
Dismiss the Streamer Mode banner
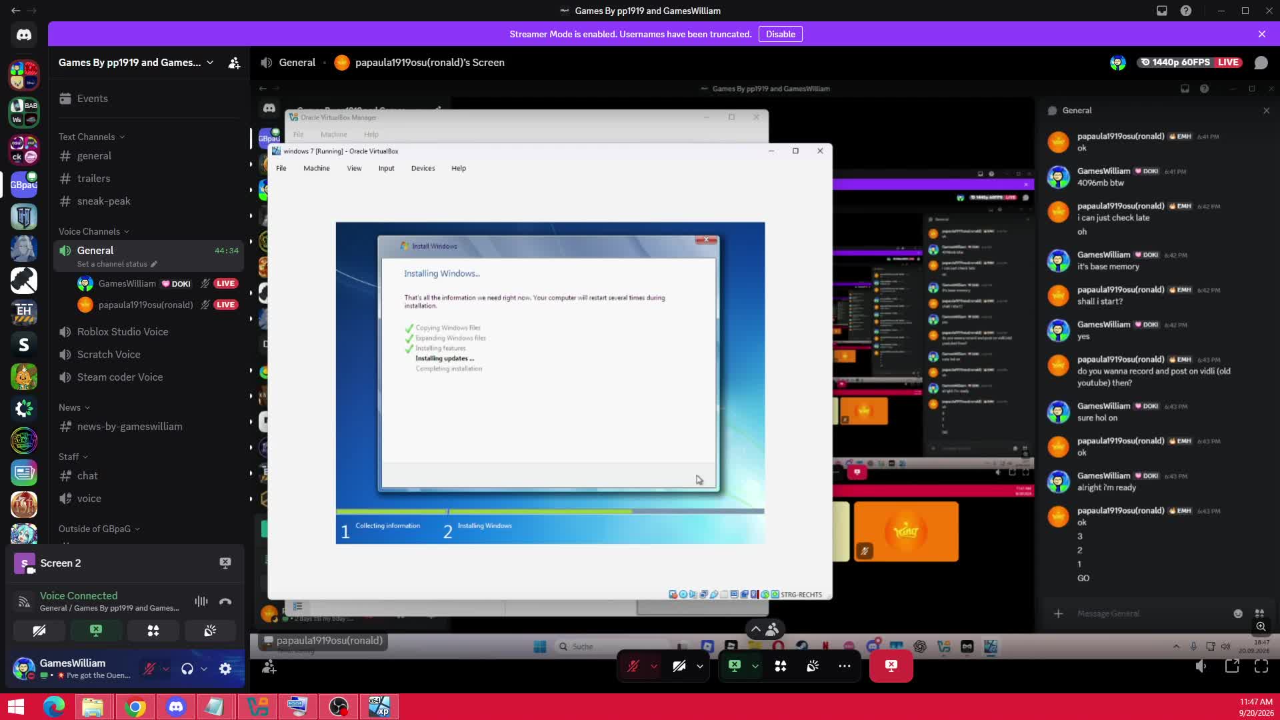[x=1262, y=34]
